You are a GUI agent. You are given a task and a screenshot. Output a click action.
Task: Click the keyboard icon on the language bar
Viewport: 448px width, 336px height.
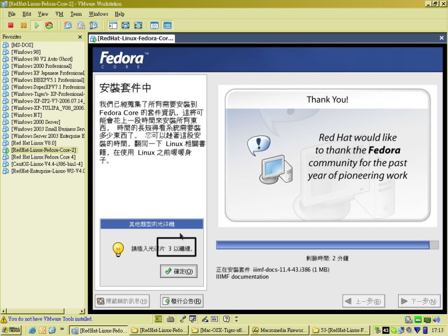(x=171, y=319)
